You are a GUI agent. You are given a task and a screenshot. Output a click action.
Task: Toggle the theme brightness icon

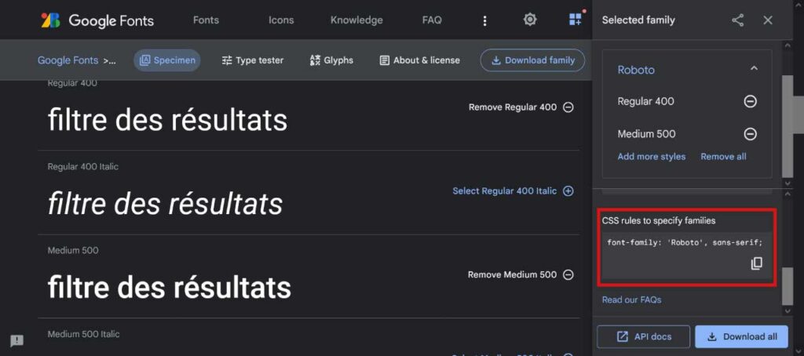point(530,20)
